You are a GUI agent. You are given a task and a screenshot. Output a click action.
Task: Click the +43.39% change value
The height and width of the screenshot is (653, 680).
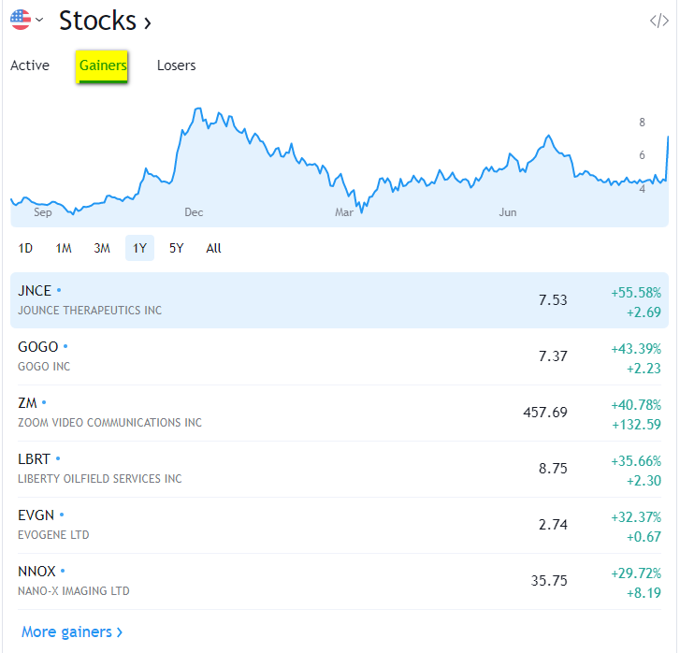click(636, 348)
